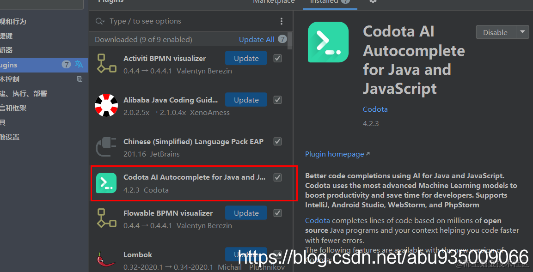Uncheck the Codota AI Autocomplete plugin
This screenshot has height=272, width=533.
click(x=278, y=177)
